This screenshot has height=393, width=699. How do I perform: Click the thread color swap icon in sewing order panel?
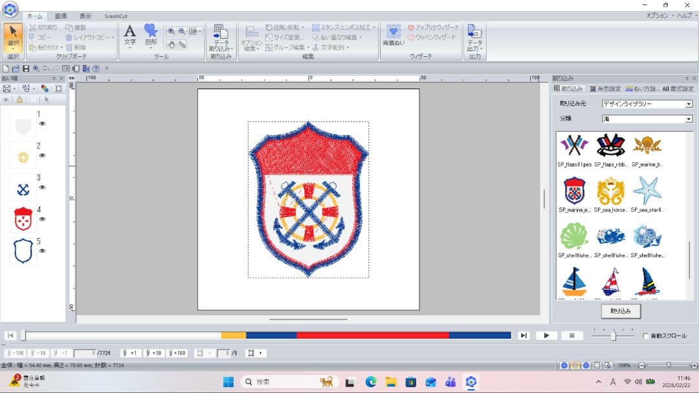click(45, 89)
